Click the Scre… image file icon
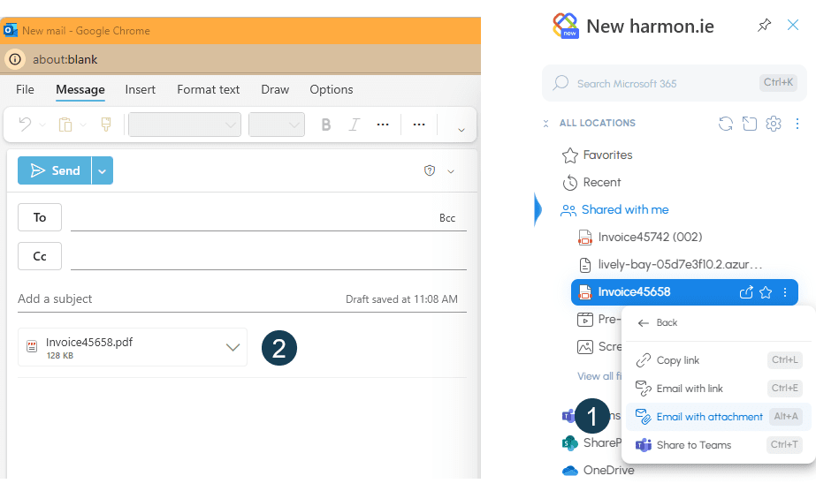This screenshot has width=816, height=491. pyautogui.click(x=585, y=346)
